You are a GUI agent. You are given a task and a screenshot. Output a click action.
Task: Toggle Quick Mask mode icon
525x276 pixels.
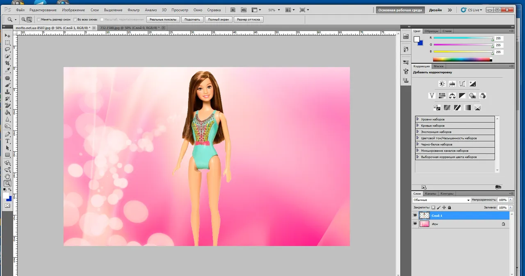pyautogui.click(x=7, y=205)
